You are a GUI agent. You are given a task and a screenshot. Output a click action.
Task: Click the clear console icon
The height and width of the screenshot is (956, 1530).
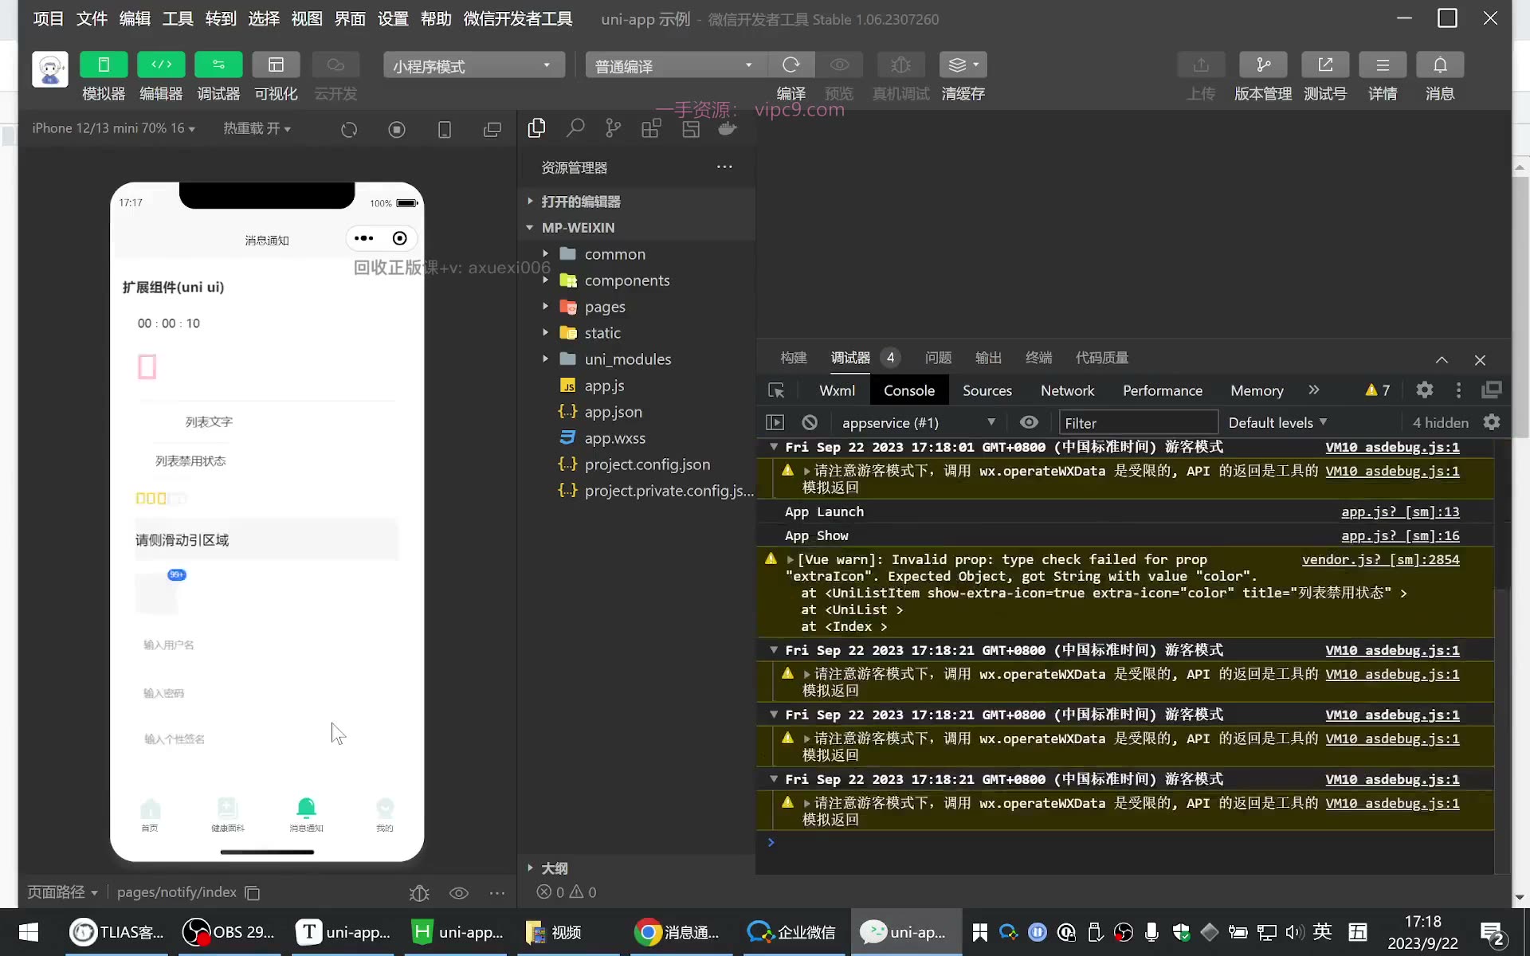[x=810, y=422]
